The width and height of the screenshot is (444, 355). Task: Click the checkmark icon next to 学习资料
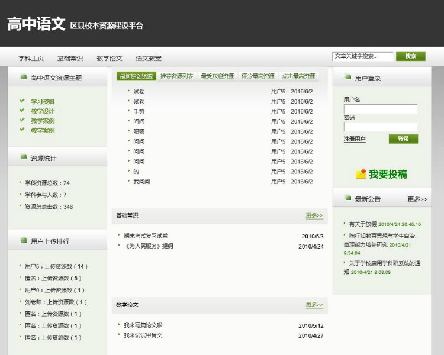22,101
